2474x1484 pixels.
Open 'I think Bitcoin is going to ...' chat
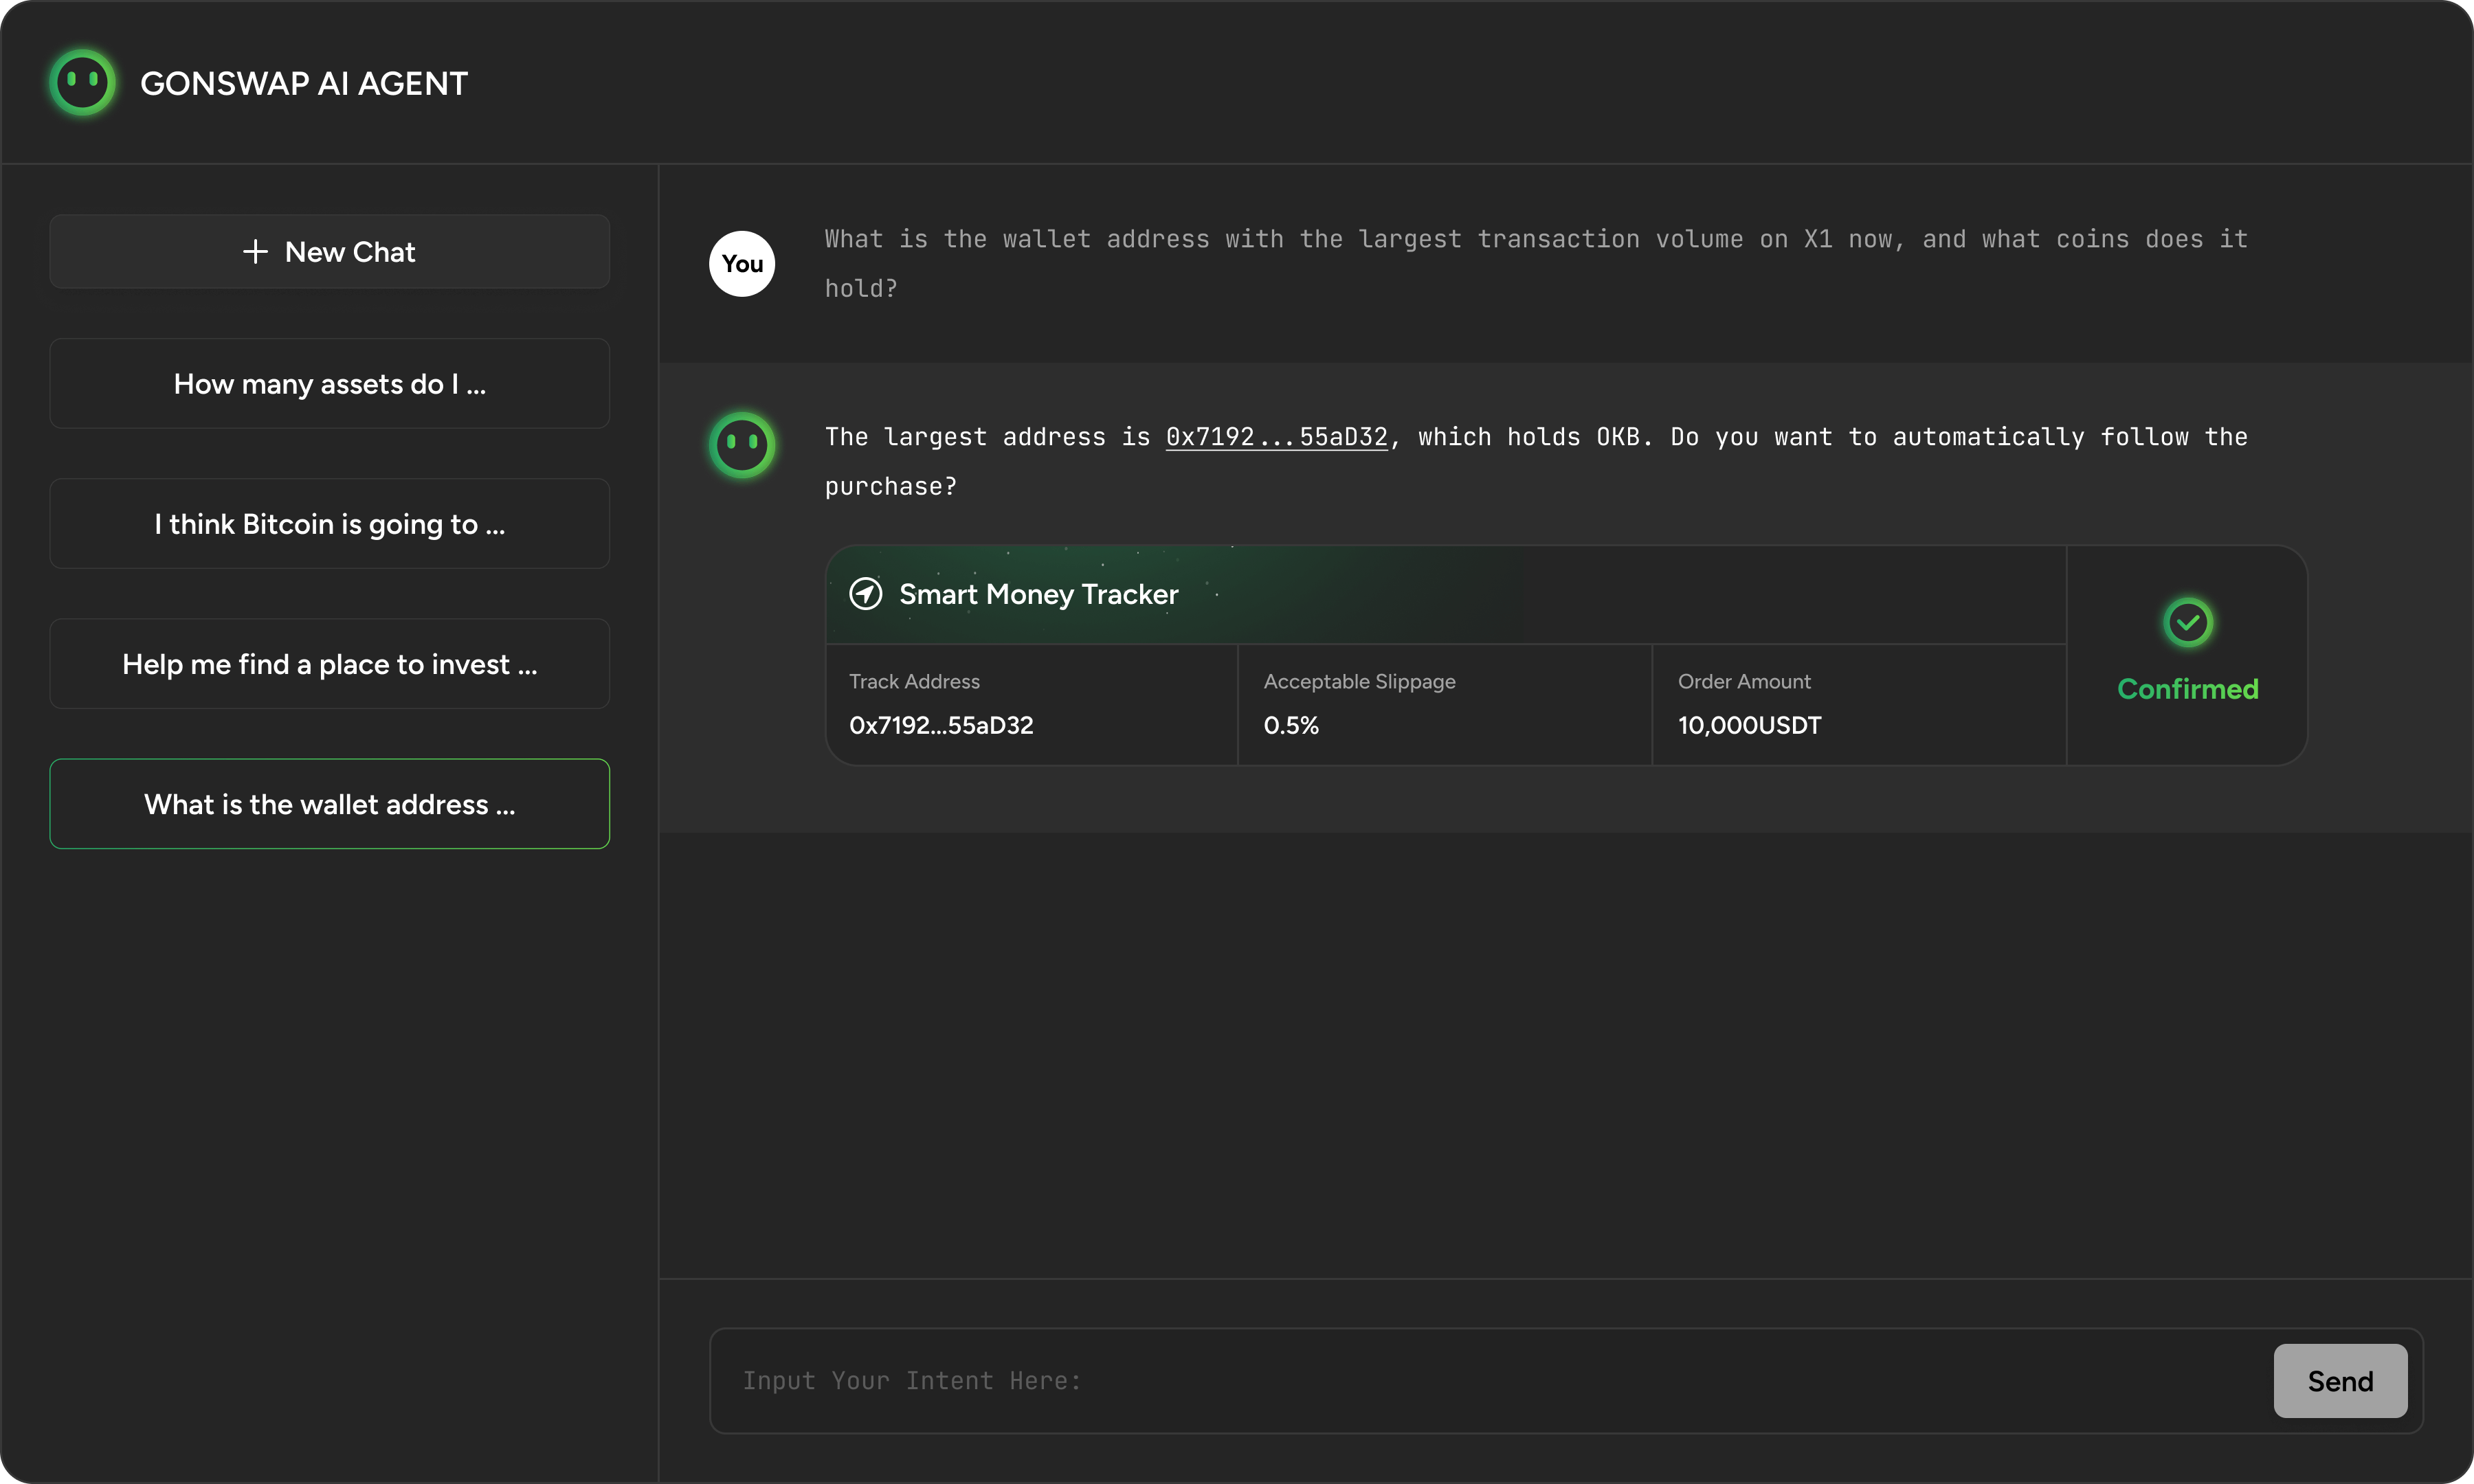(x=330, y=524)
